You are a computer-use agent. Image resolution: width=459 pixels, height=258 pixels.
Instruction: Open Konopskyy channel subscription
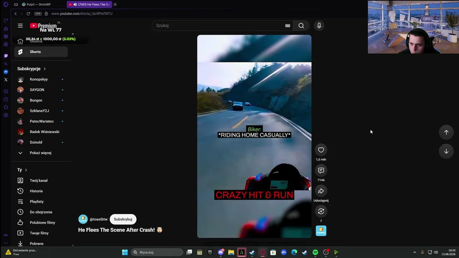coord(41,79)
